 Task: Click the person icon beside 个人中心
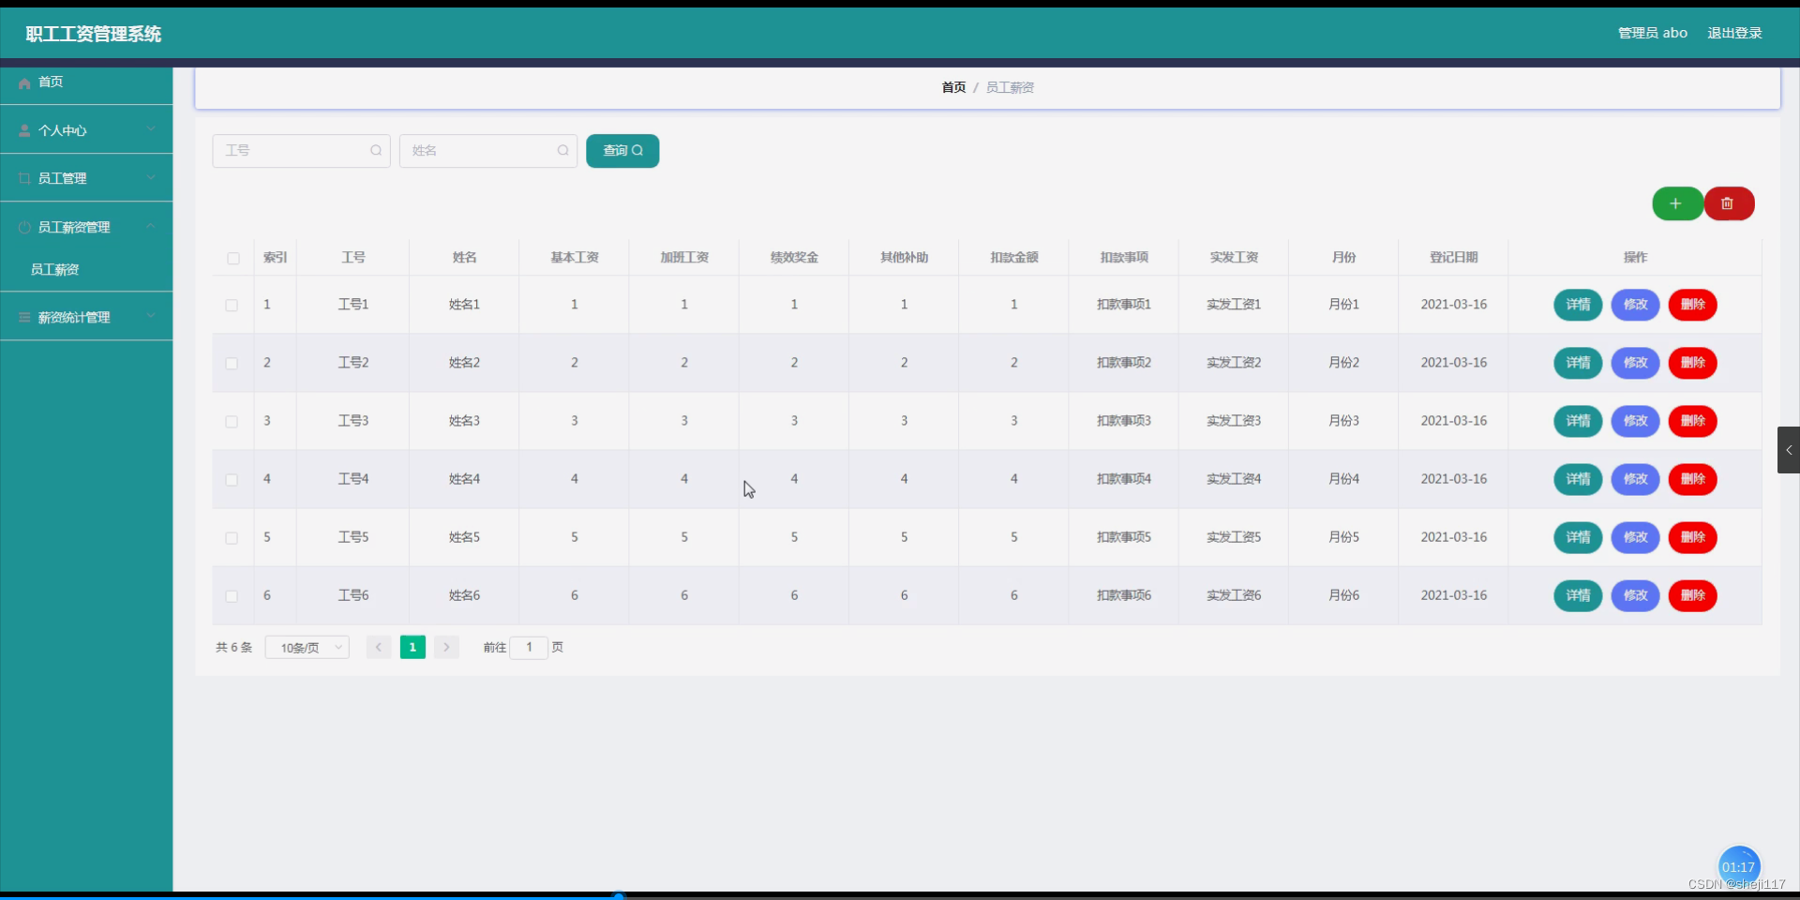[x=24, y=130]
